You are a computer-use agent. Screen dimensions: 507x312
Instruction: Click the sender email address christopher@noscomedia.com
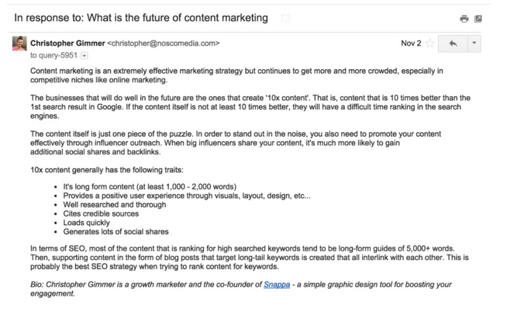pos(167,43)
